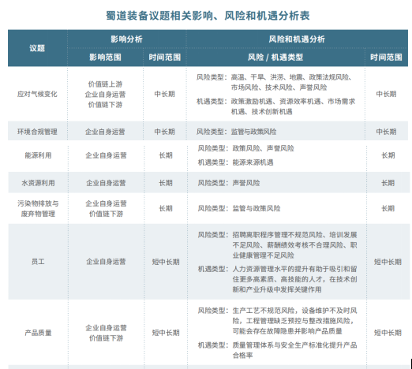
Task: Click the line "机遇、技术创新机遇"
Action: click(x=261, y=112)
